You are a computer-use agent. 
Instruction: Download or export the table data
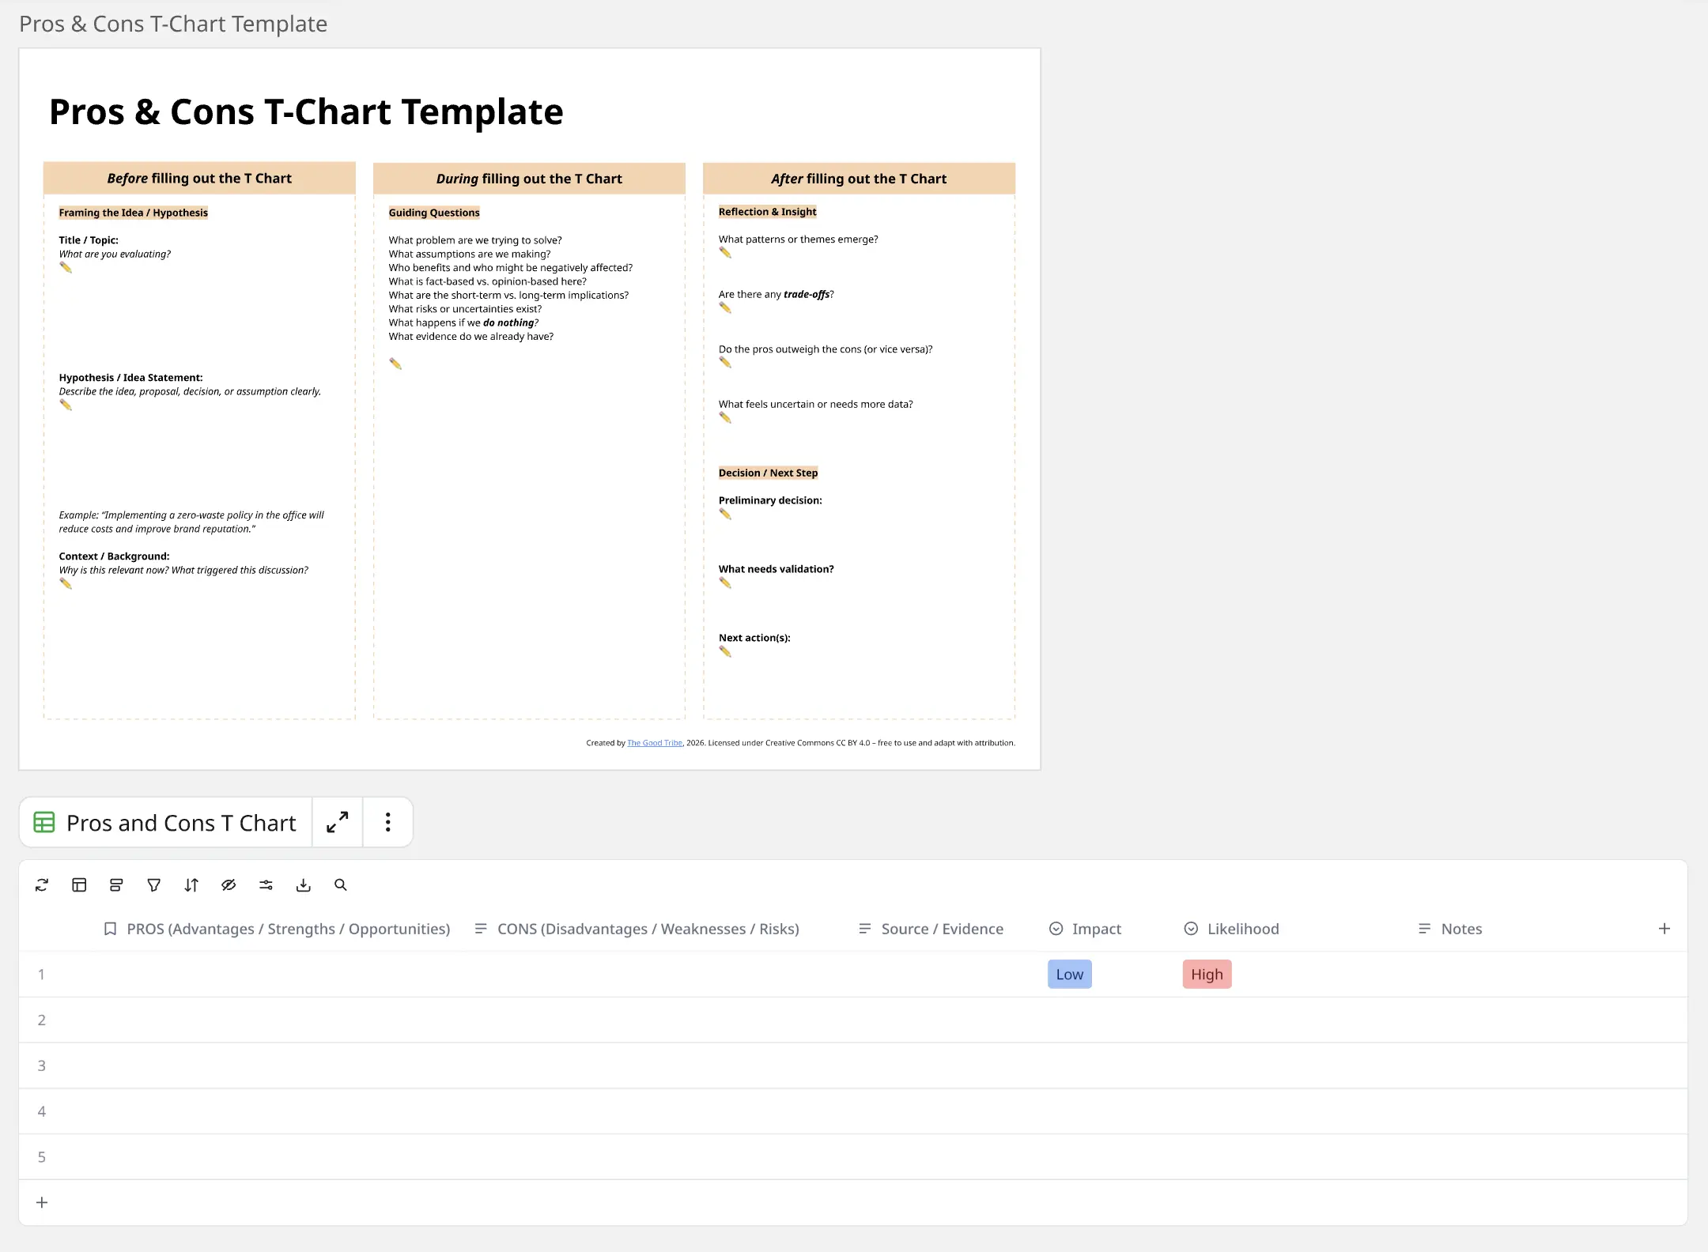[303, 884]
